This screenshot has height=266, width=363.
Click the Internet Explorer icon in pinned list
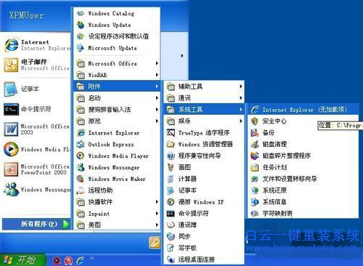(11, 45)
